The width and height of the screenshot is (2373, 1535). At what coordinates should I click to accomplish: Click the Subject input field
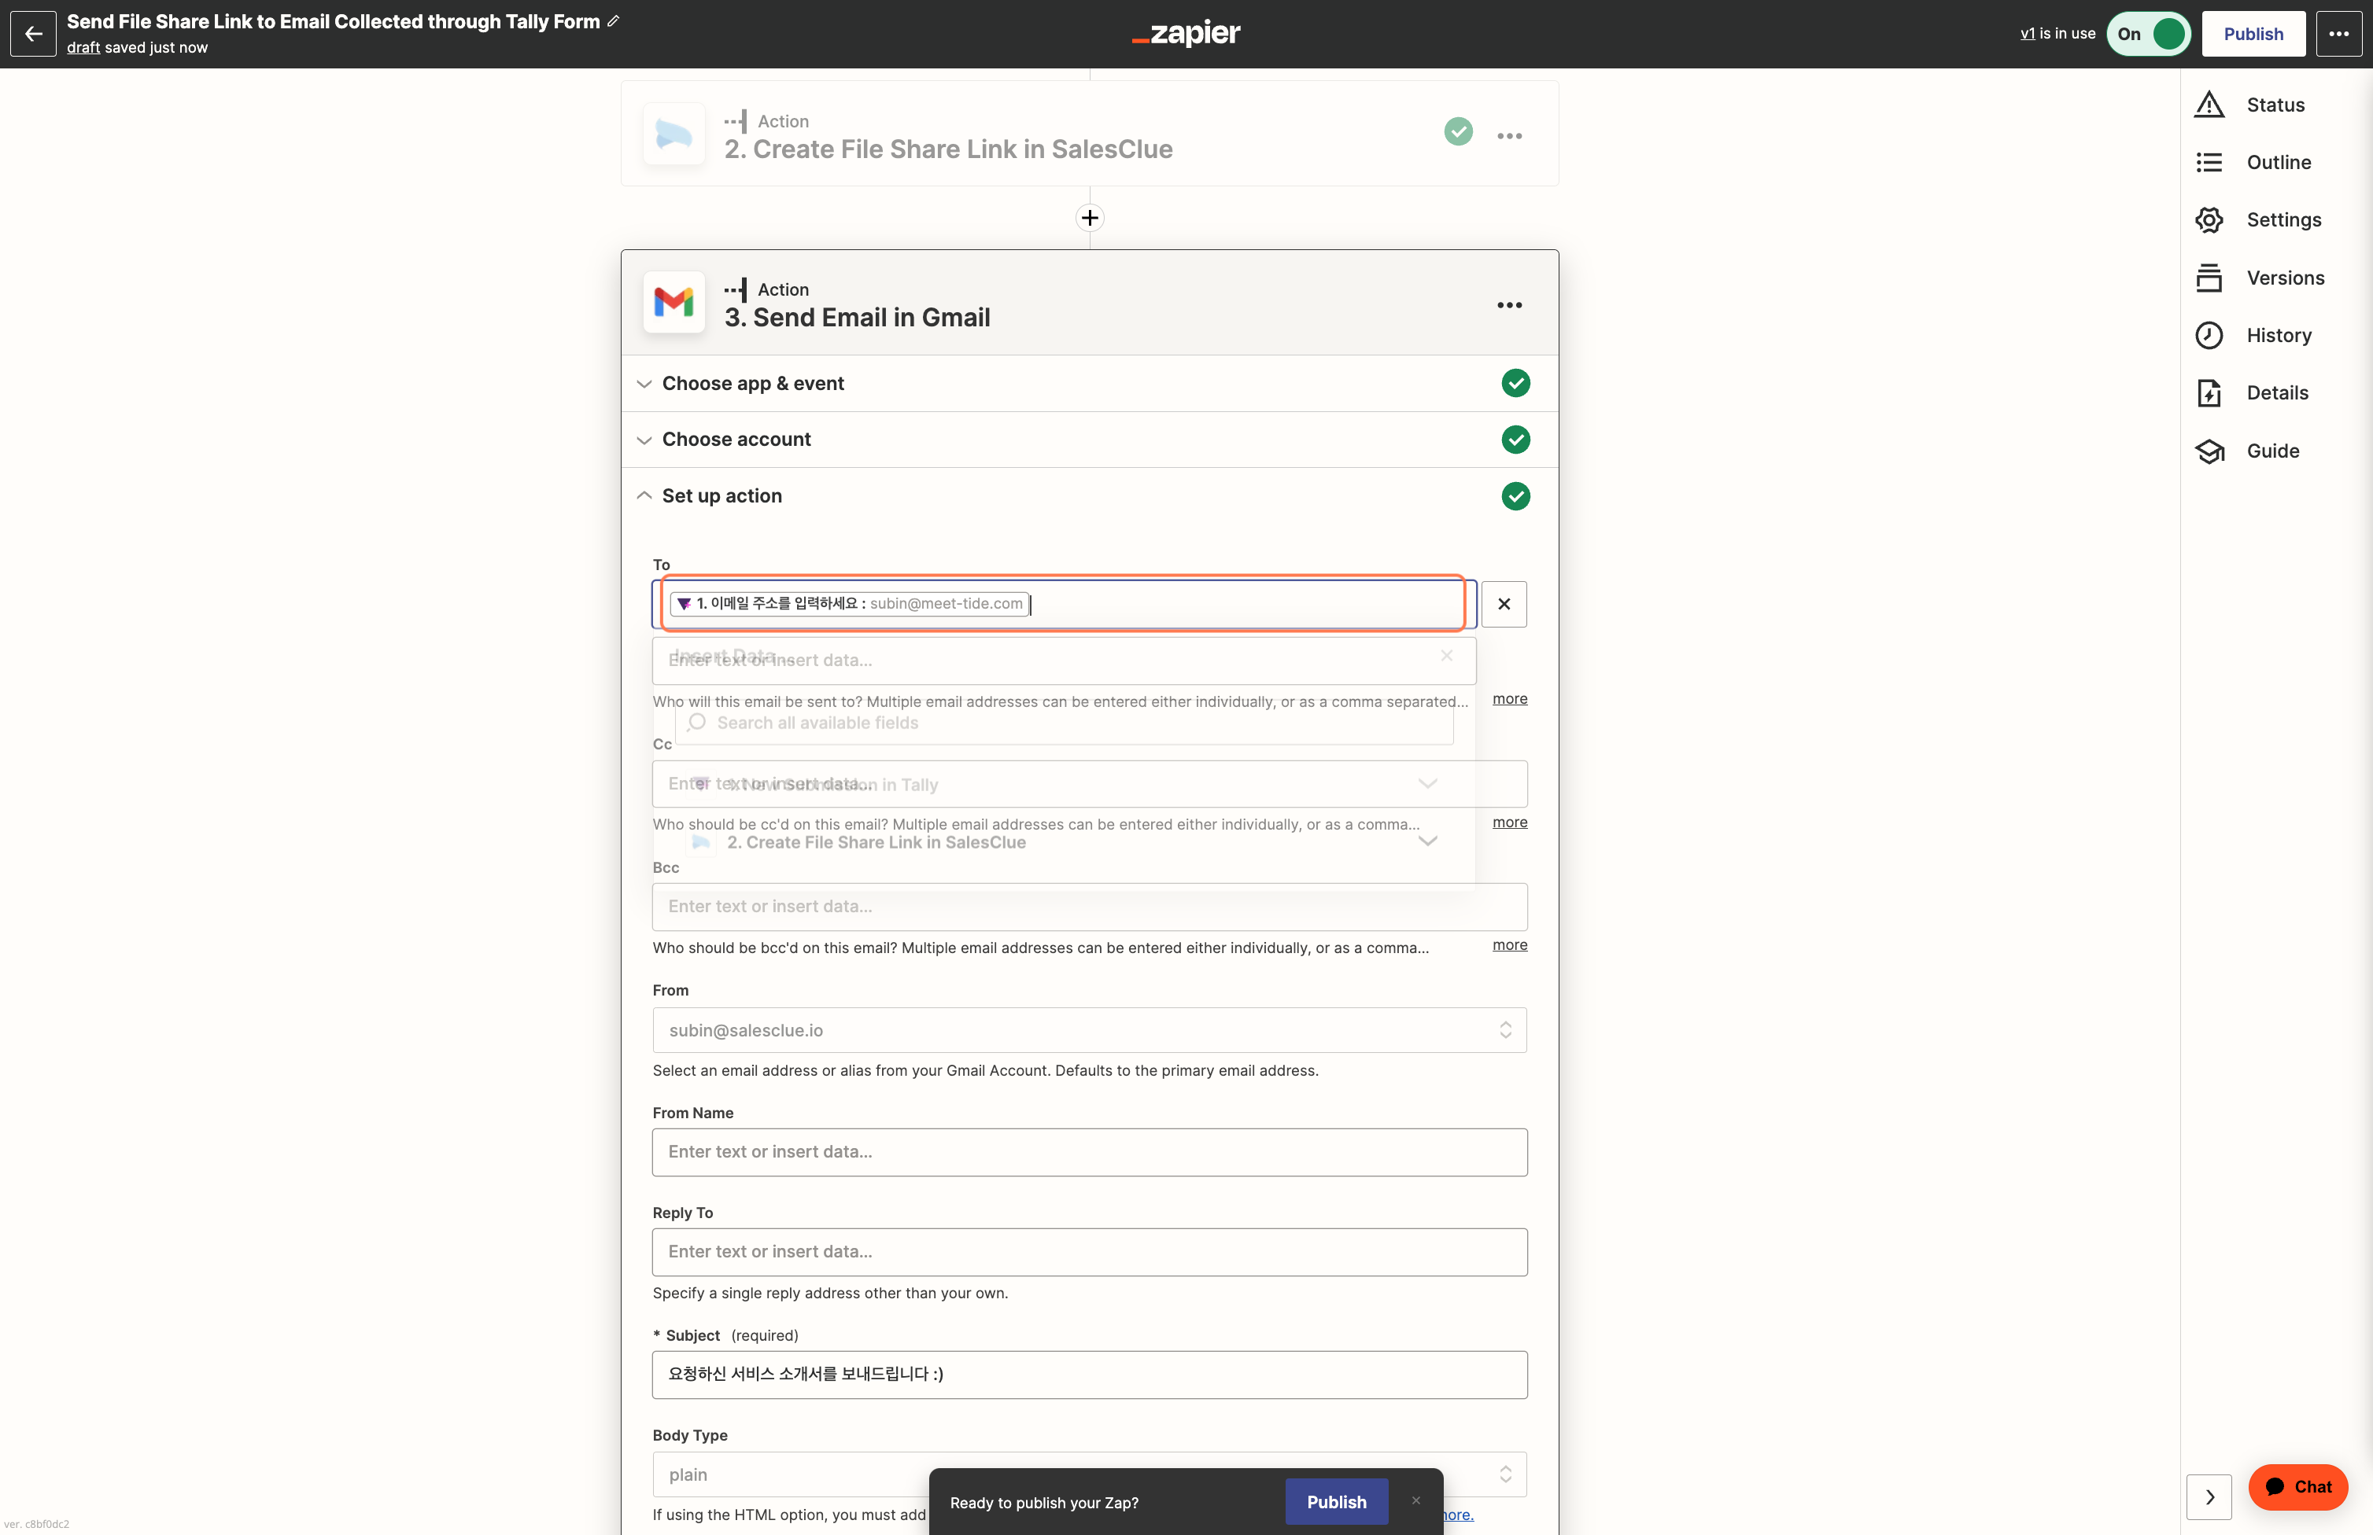tap(1089, 1375)
